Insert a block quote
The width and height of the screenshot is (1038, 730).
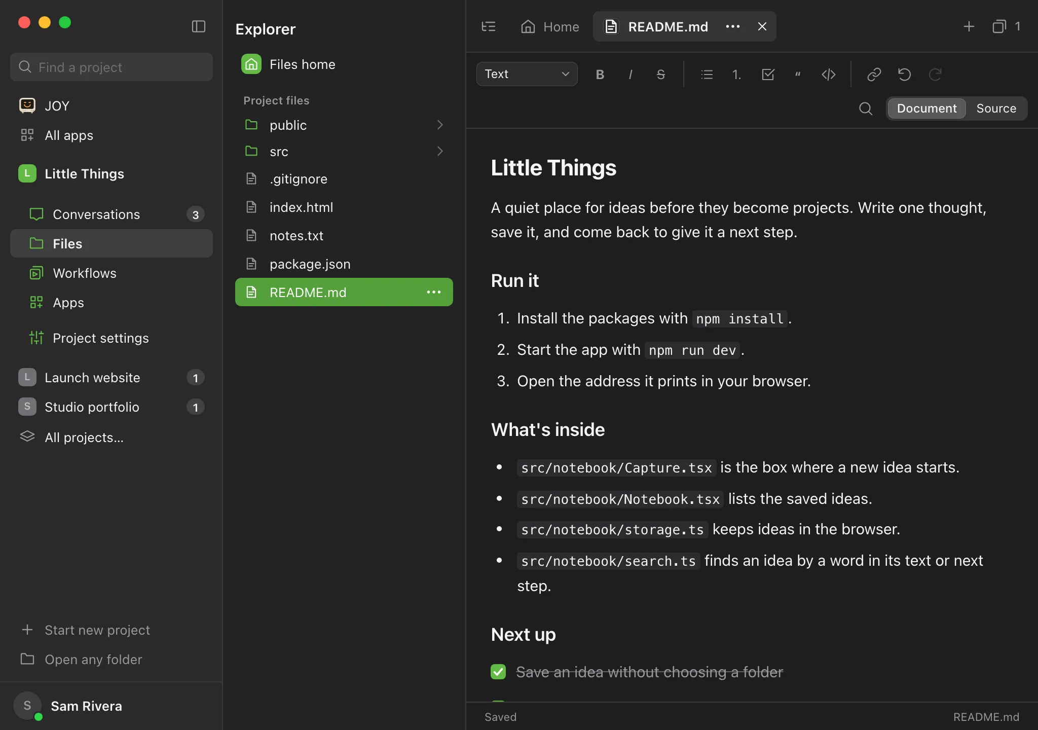coord(798,75)
